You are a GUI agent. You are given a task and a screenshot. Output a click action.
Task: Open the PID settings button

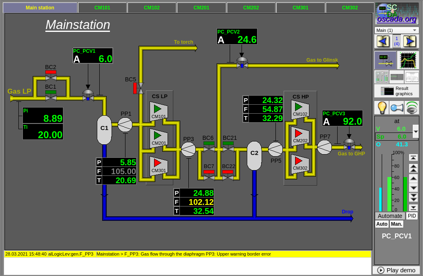tap(412, 216)
